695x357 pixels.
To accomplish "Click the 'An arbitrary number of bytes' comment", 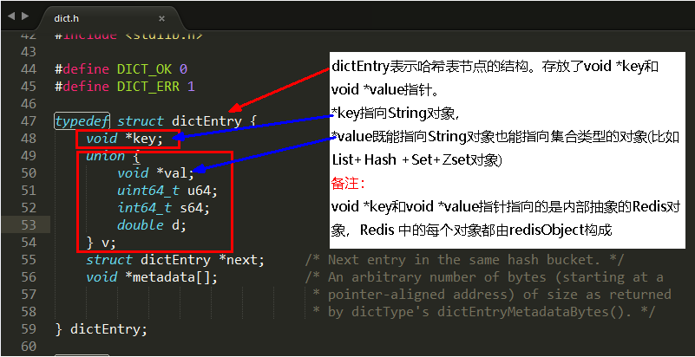I will click(484, 277).
